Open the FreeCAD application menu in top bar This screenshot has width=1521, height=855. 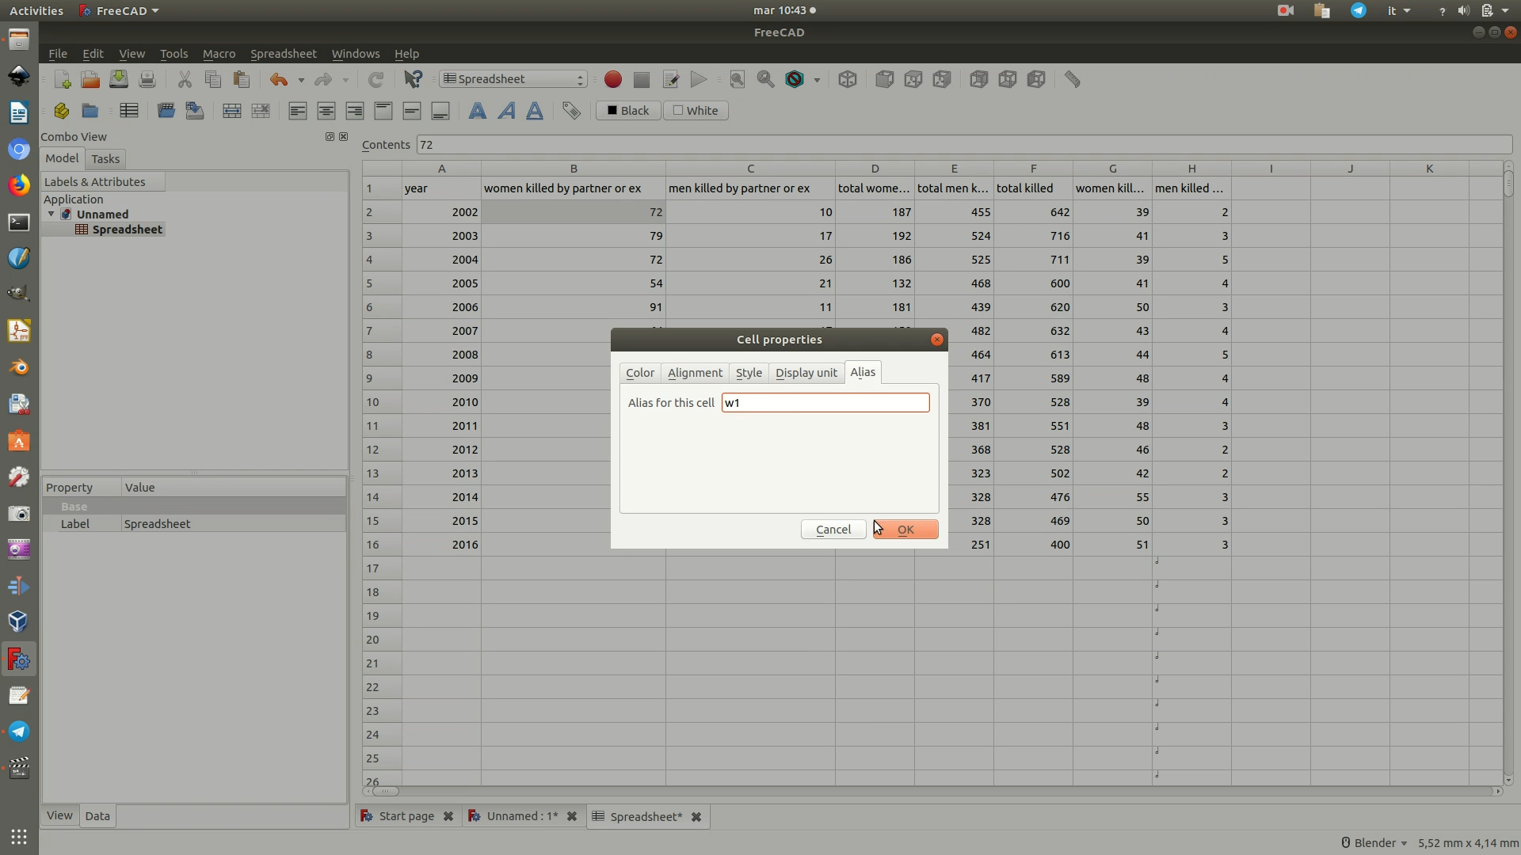120,11
